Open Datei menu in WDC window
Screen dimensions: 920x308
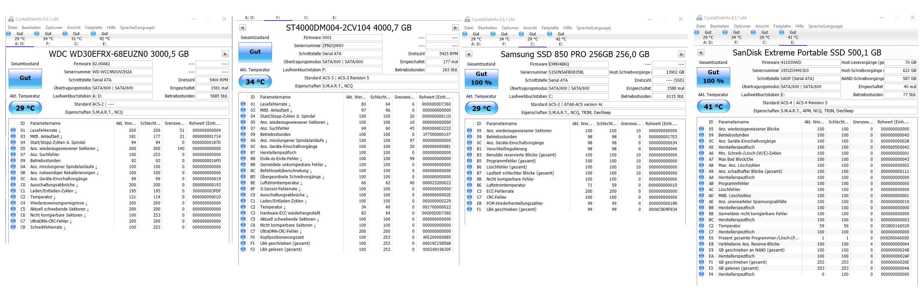pyautogui.click(x=12, y=28)
